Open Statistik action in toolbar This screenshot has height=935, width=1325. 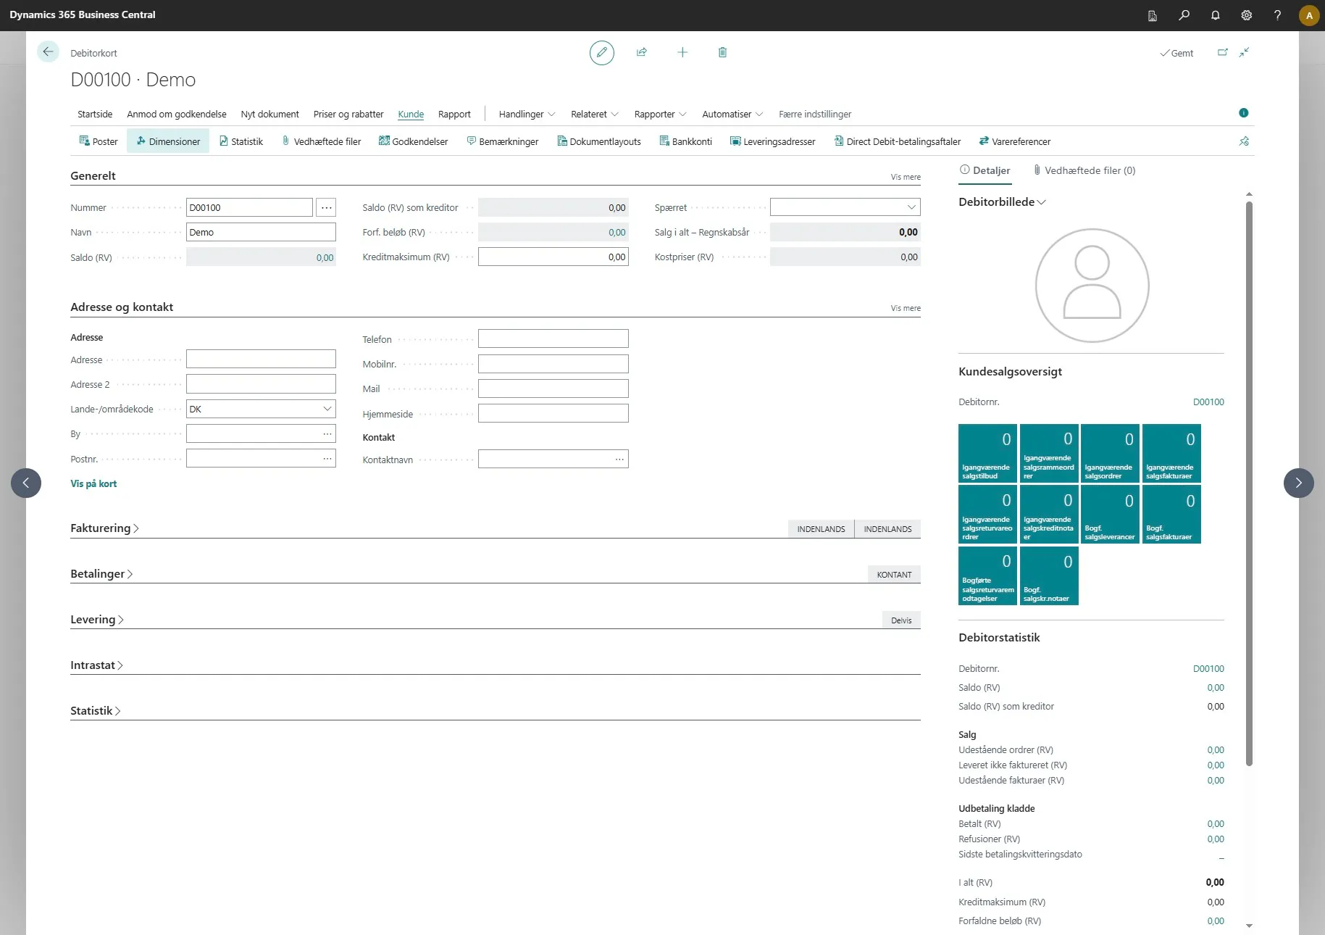click(241, 141)
